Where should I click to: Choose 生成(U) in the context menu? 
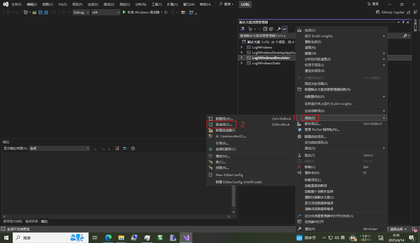[341, 30]
